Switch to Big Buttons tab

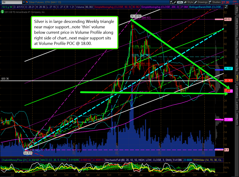pyautogui.click(x=237, y=65)
